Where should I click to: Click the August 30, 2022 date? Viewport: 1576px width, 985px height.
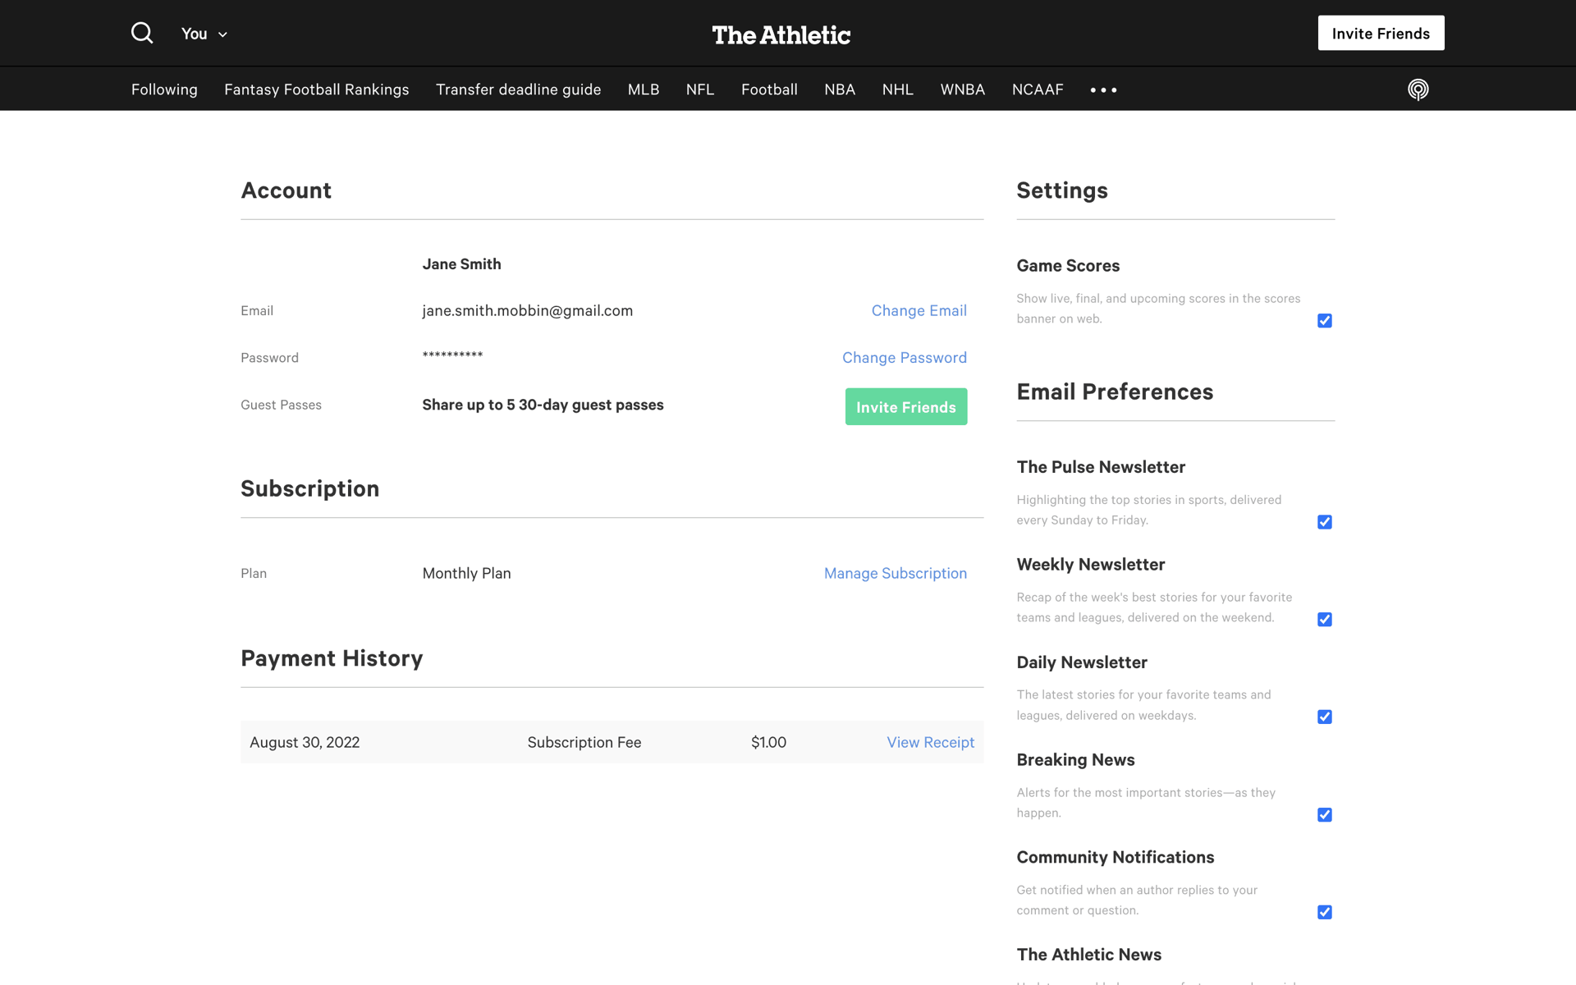point(304,742)
